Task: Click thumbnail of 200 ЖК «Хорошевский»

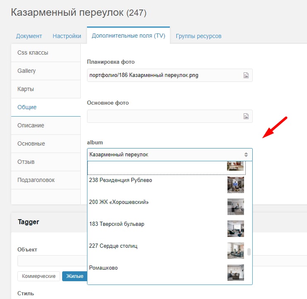Action: click(x=236, y=207)
